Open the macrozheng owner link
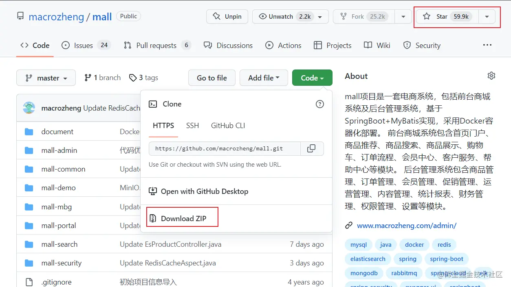Screen dimensions: 511x287 (x=56, y=17)
